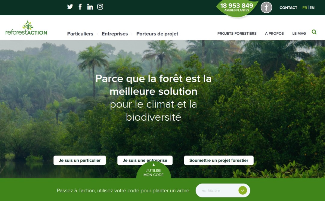Switch language to EN
Screen dimensions: 325x201
(x=312, y=8)
